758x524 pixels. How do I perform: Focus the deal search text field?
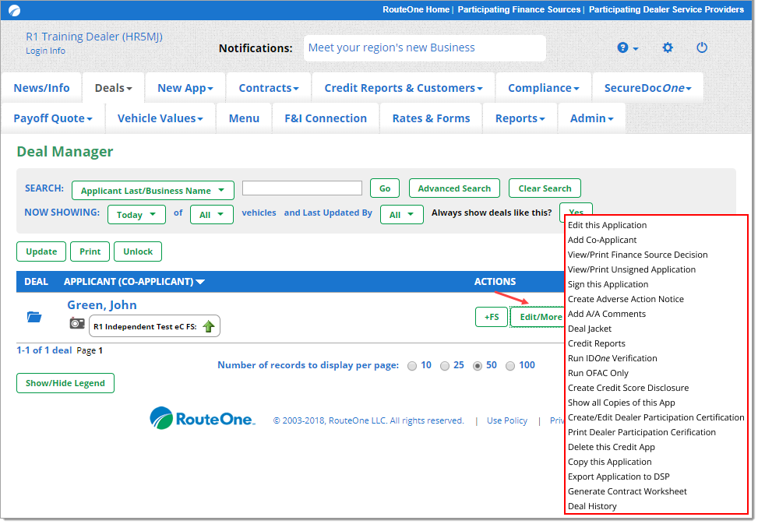302,188
